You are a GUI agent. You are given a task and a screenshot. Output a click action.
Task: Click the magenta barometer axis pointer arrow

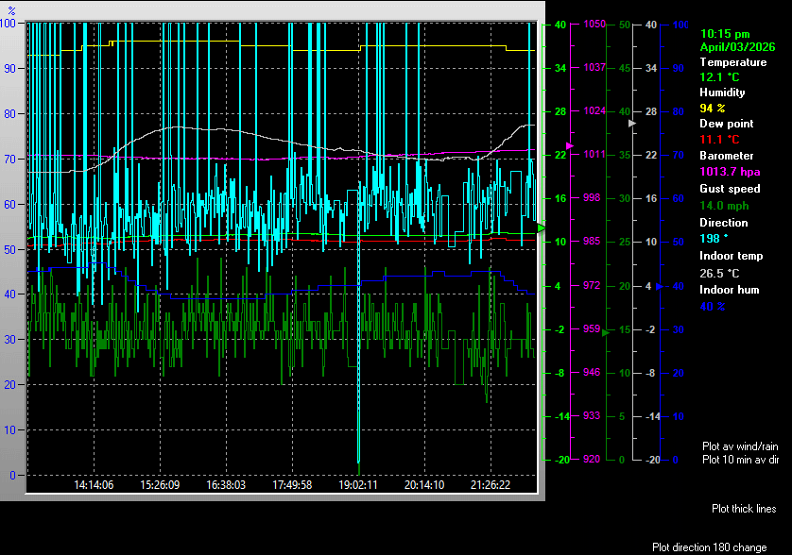(570, 145)
